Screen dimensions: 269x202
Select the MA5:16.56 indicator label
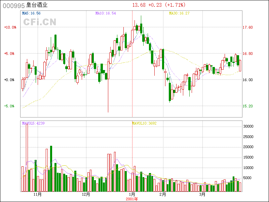(31, 13)
